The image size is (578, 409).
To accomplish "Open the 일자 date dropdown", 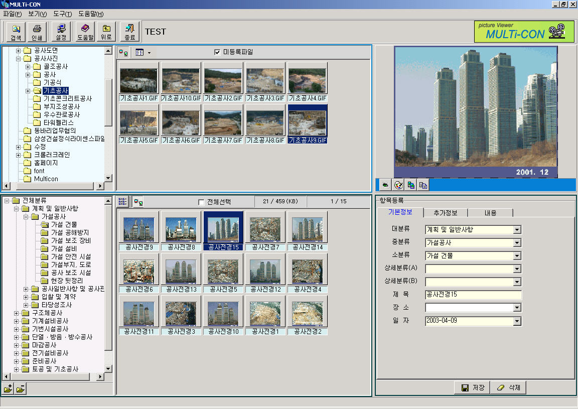I will click(517, 321).
